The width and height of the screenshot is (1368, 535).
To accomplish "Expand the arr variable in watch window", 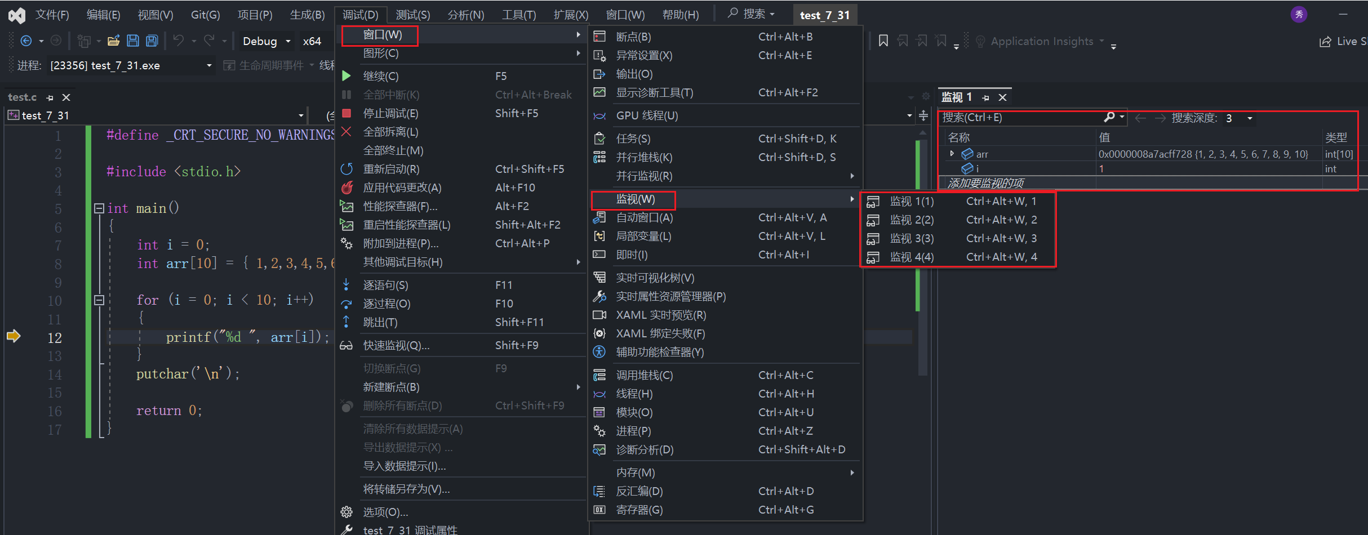I will coord(952,153).
